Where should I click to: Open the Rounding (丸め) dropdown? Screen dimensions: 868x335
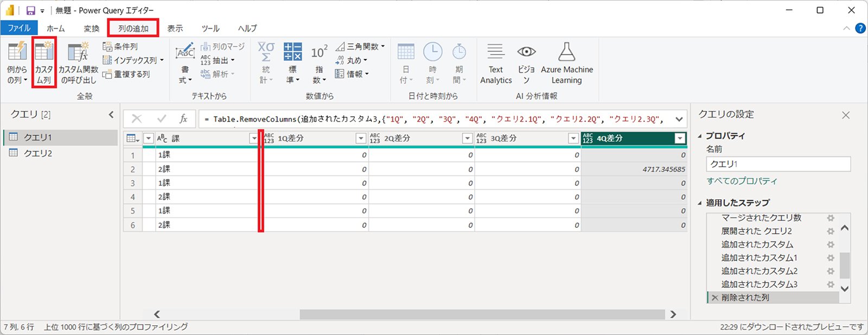point(351,60)
